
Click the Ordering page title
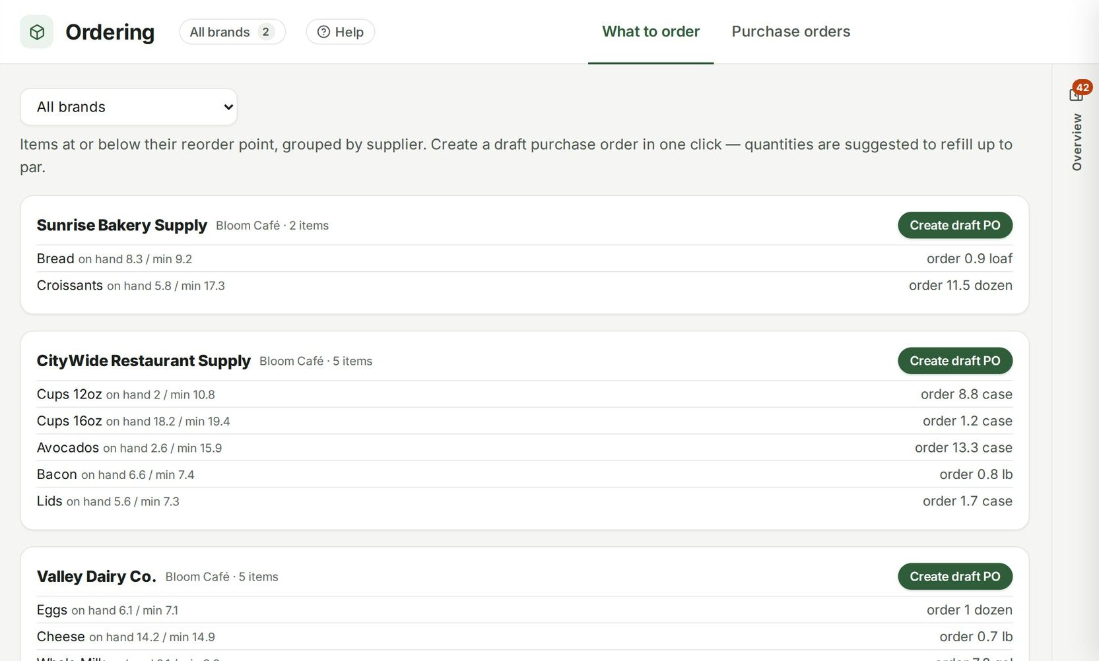coord(110,32)
